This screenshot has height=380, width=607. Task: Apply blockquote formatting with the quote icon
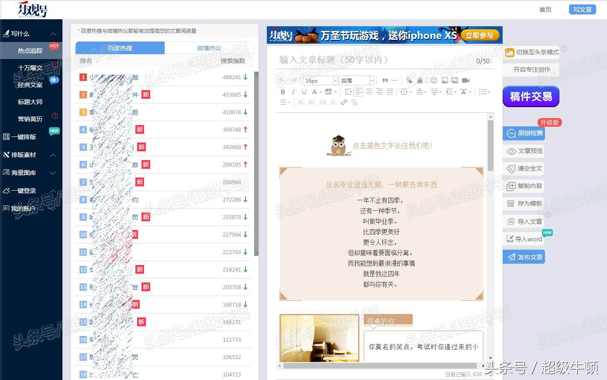click(x=386, y=80)
